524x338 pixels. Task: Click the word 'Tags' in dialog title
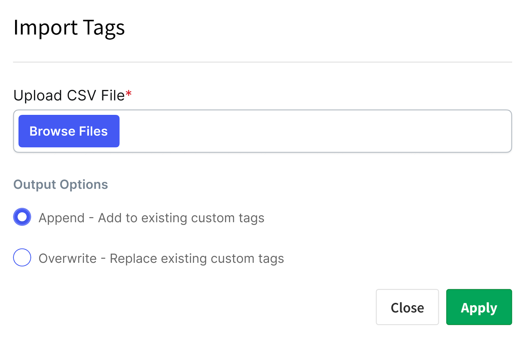click(x=104, y=28)
